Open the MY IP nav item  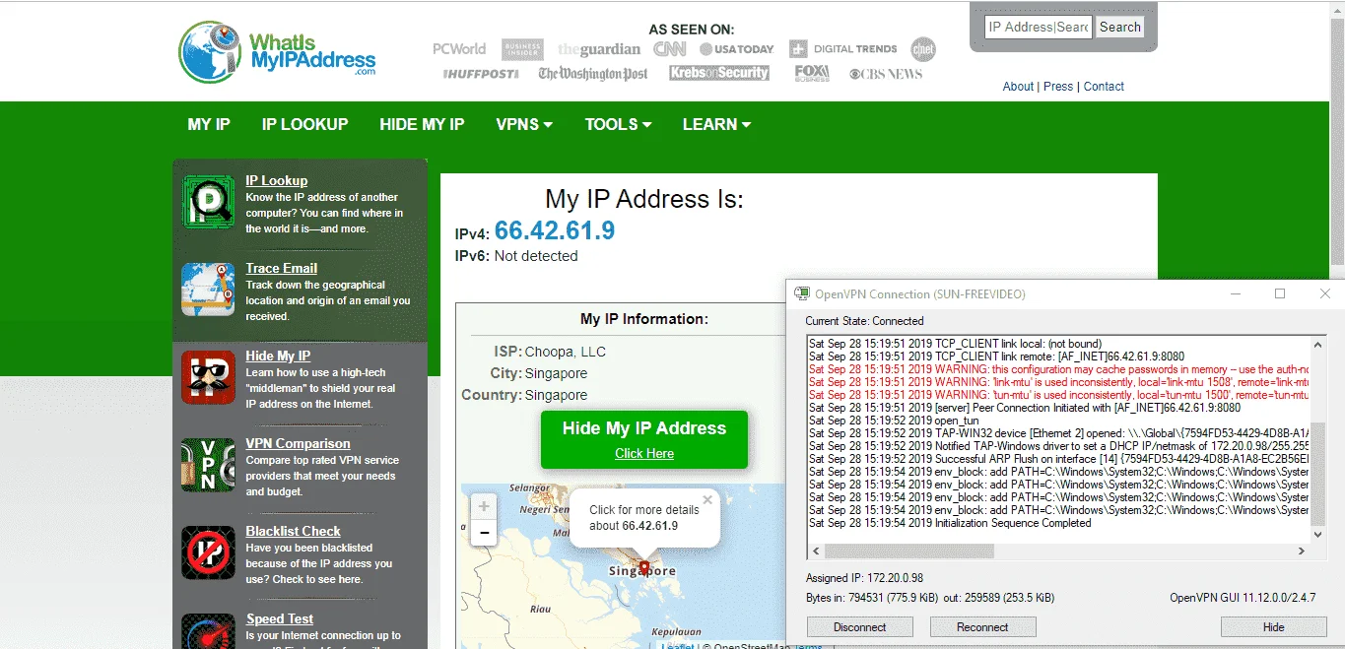[x=209, y=124]
